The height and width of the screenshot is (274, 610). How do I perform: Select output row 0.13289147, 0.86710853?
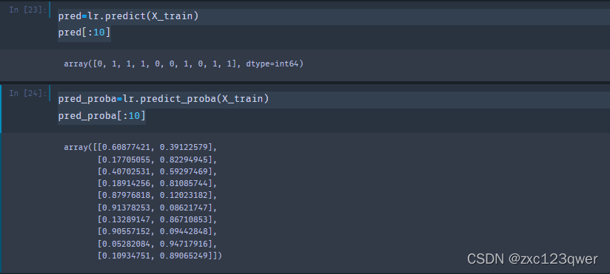[x=157, y=219]
